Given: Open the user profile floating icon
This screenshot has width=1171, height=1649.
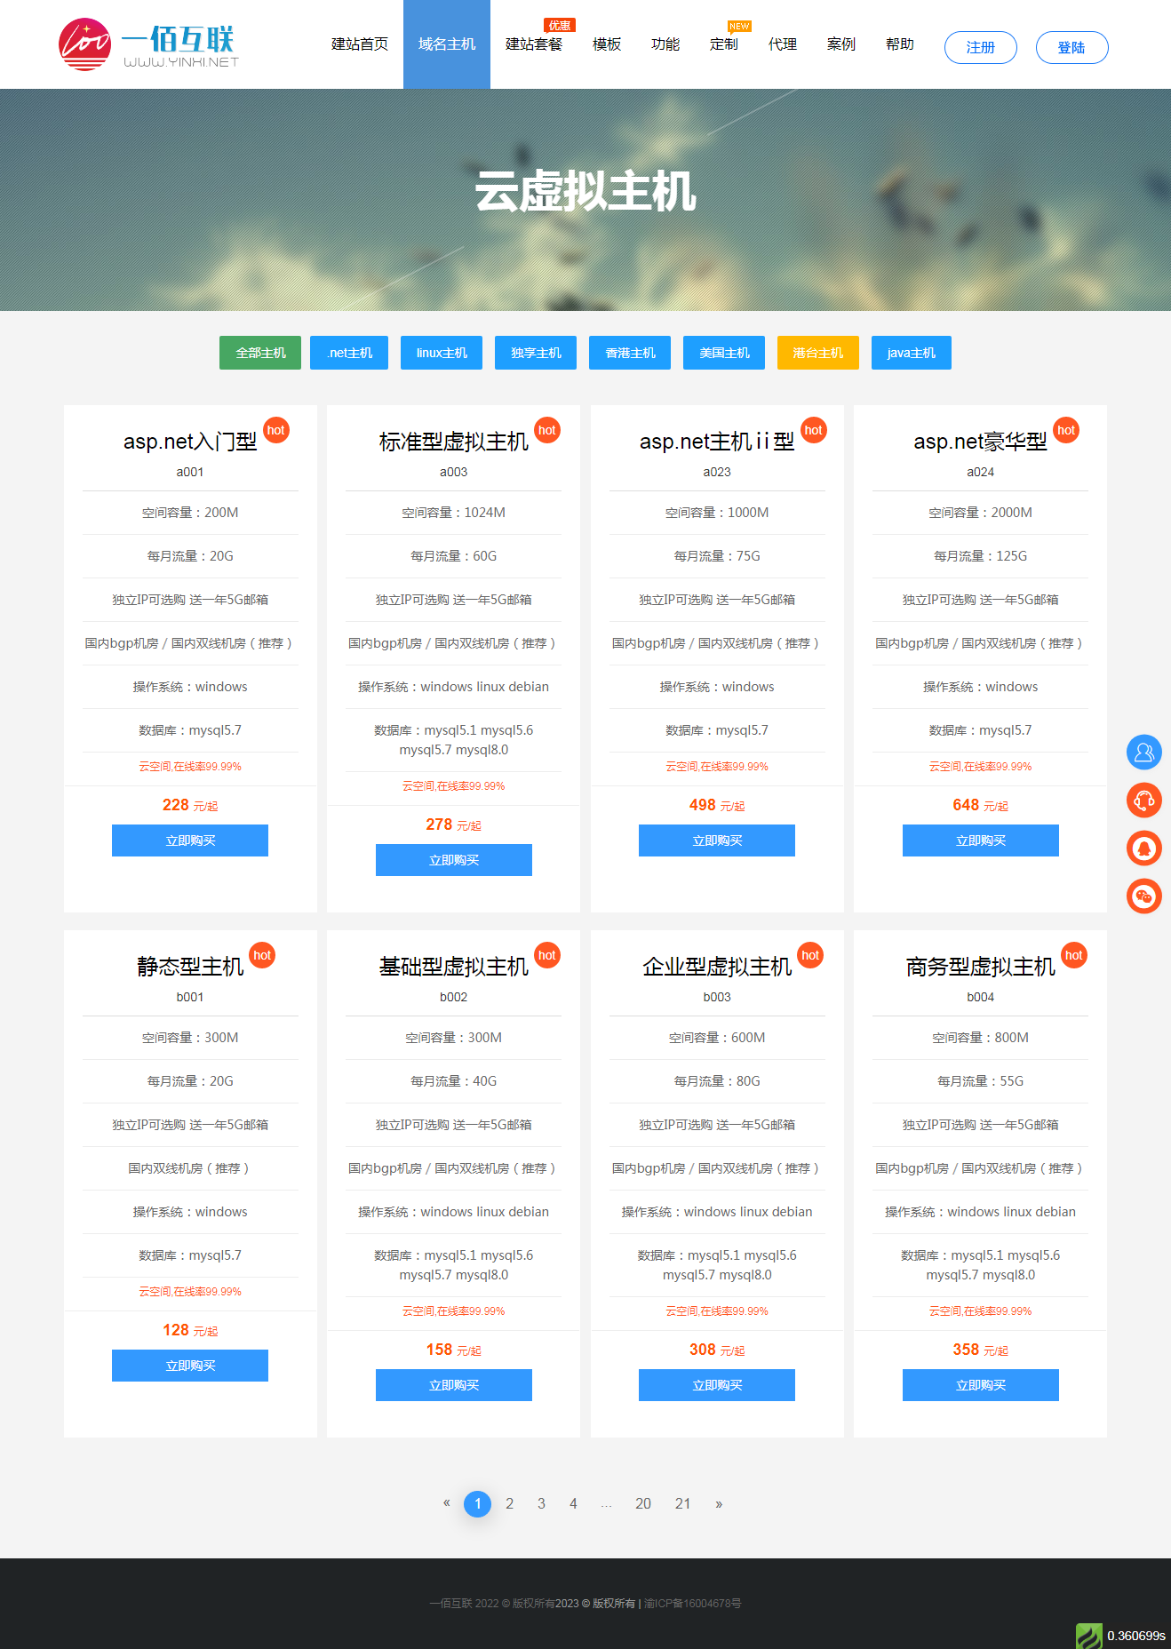Looking at the screenshot, I should (1144, 753).
